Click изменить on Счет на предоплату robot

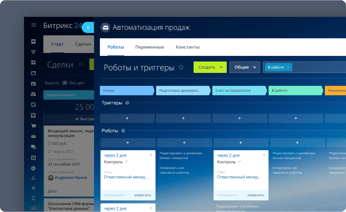[256, 195]
